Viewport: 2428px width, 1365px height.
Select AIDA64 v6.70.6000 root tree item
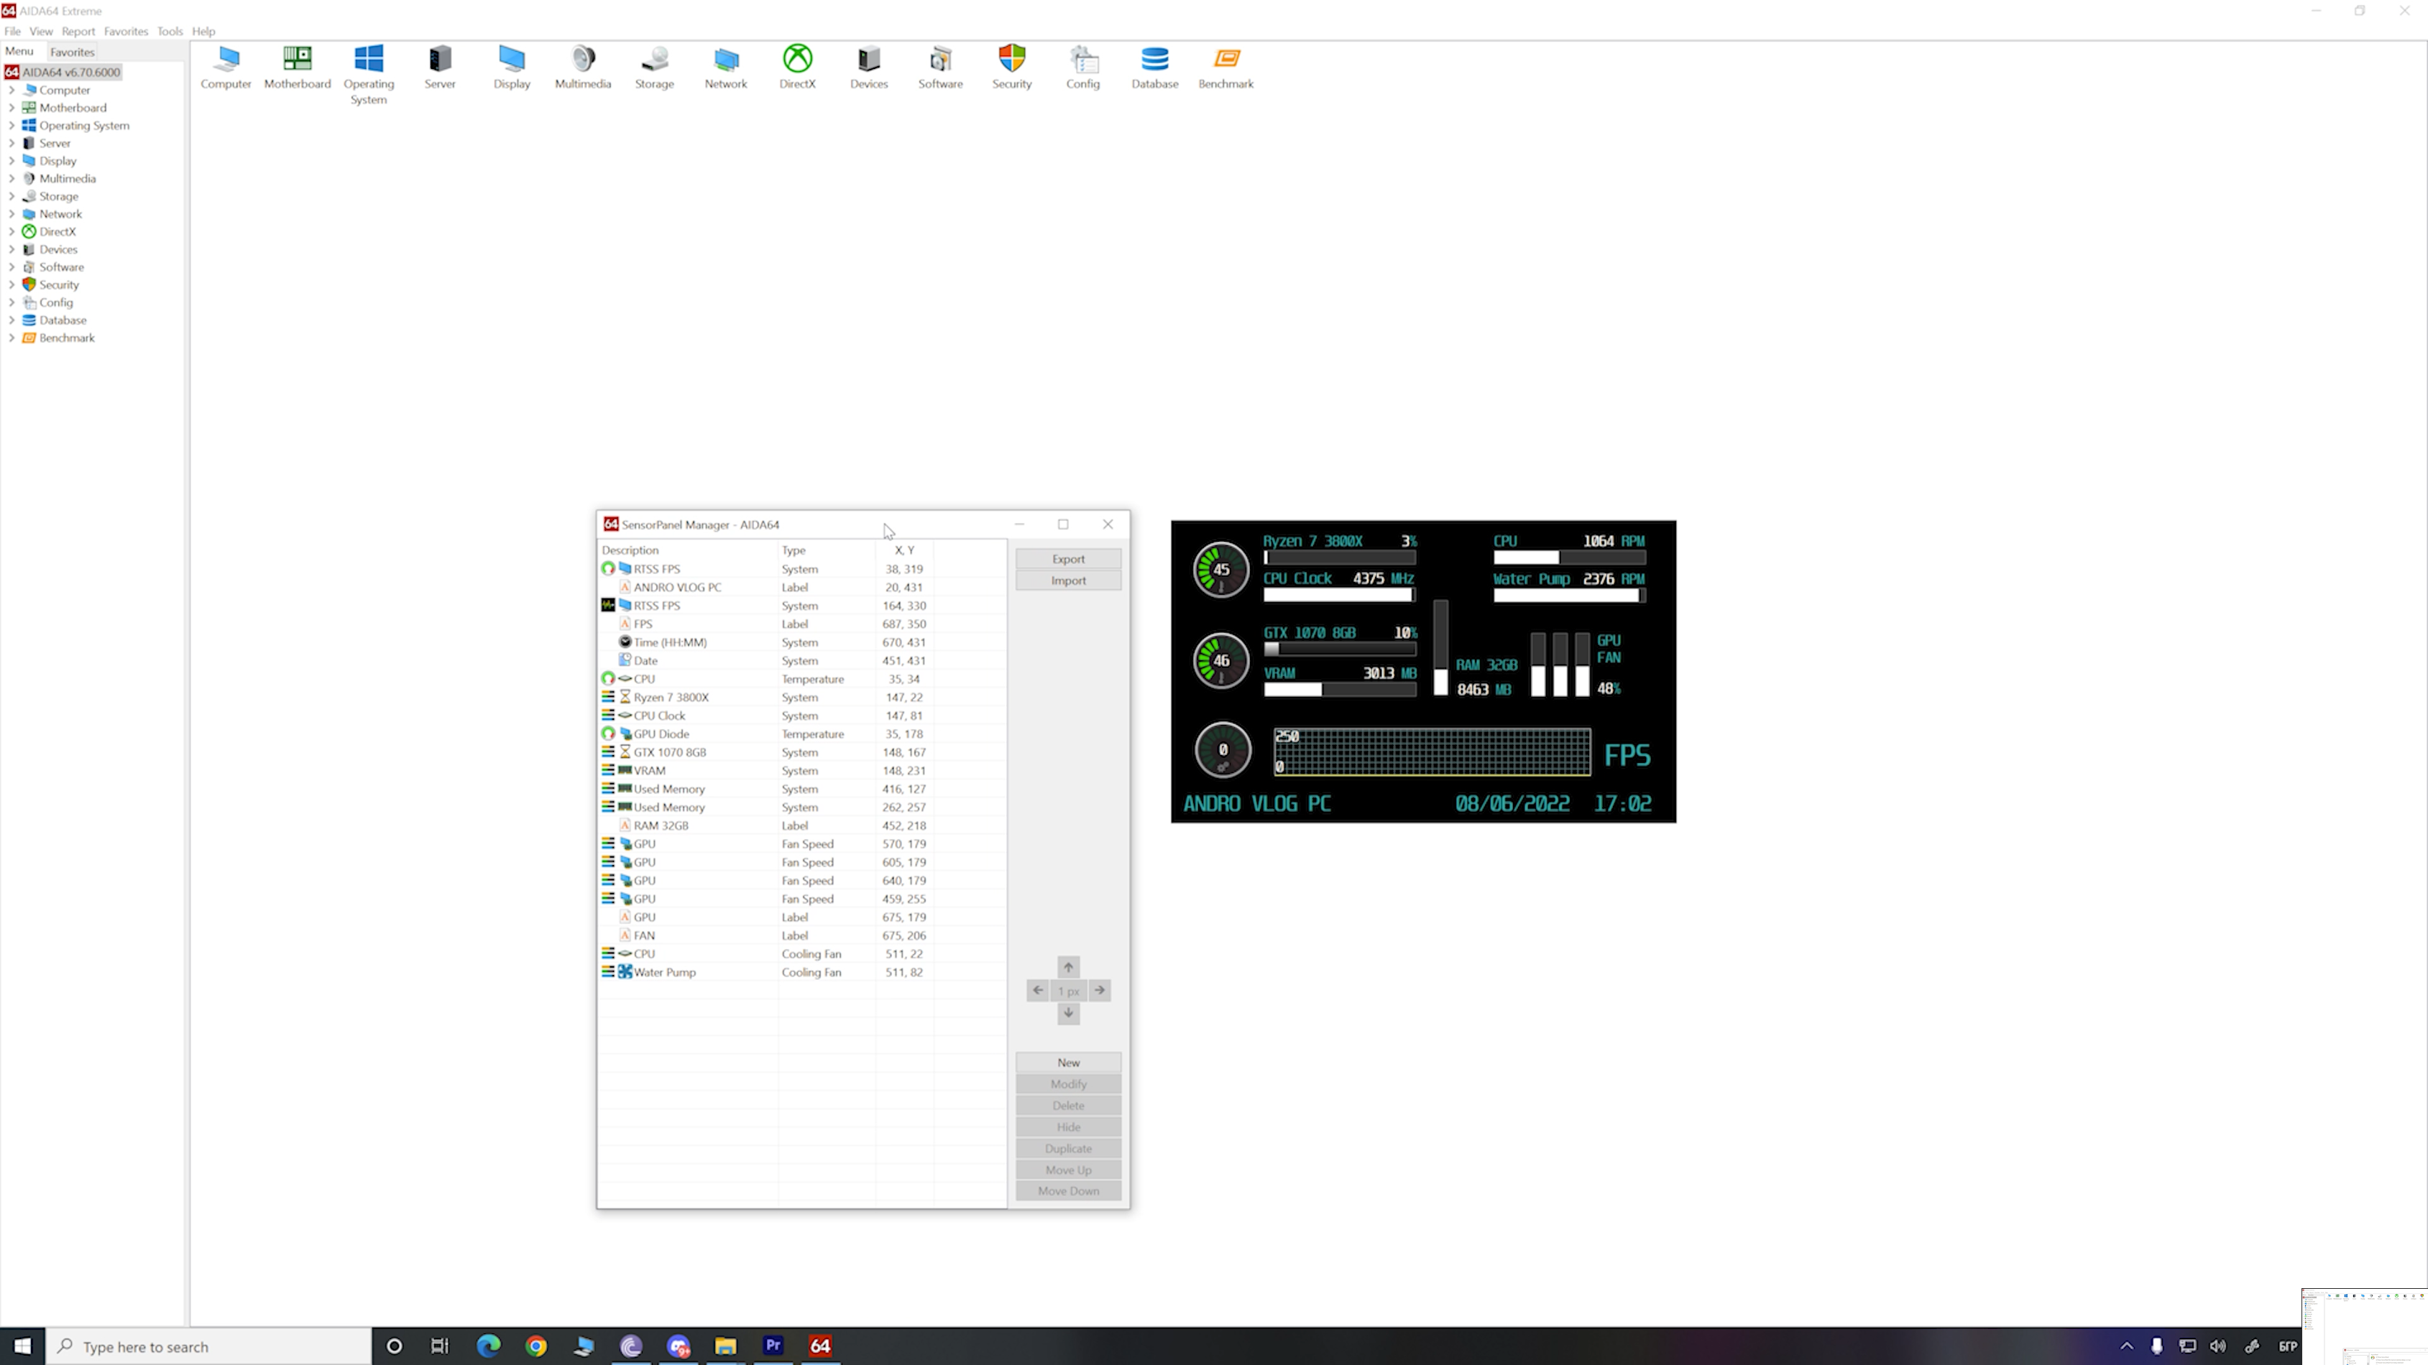coord(63,73)
